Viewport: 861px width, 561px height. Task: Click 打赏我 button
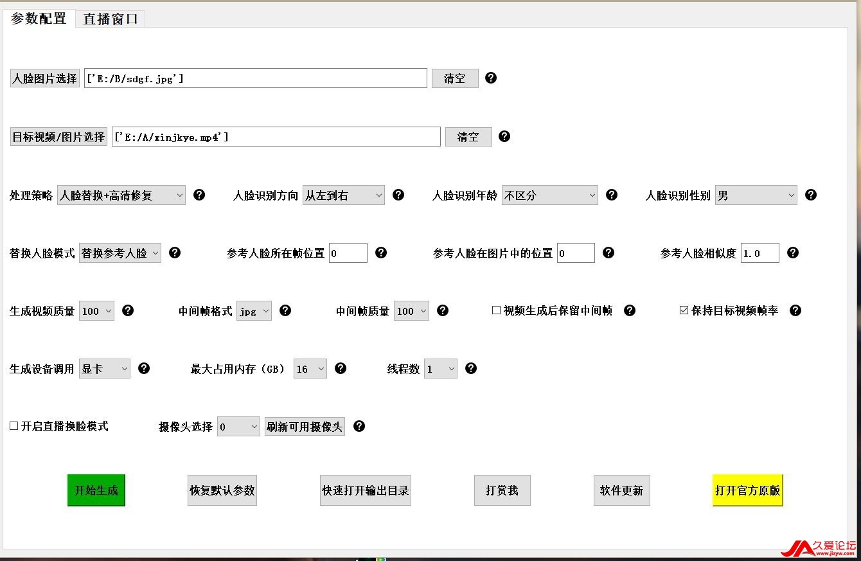click(x=502, y=490)
